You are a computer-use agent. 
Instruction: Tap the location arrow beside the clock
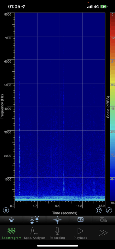click(x=23, y=7)
